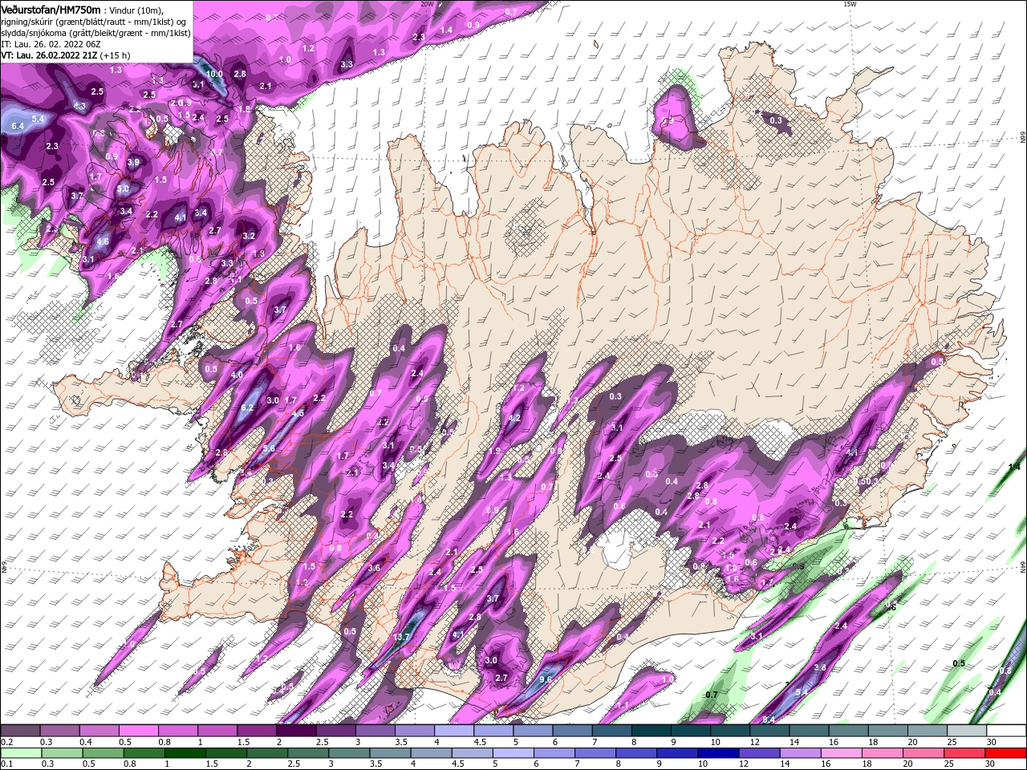Pick the deep blue rain scale swatch labeled 10

point(718,753)
